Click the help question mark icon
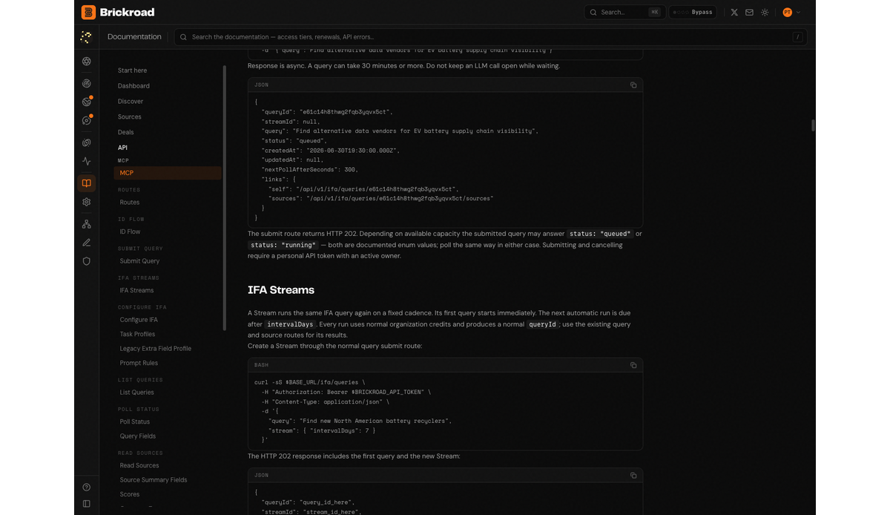The image size is (890, 515). pos(87,488)
